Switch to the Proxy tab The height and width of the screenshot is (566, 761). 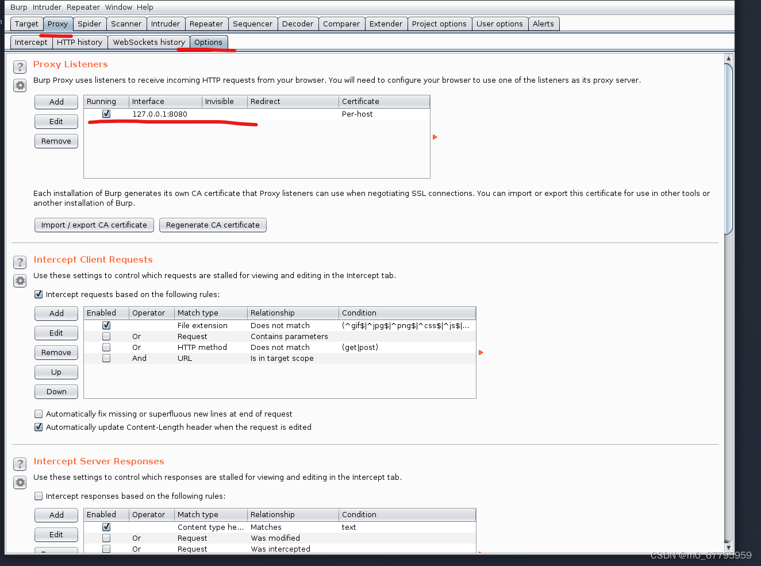pos(57,24)
